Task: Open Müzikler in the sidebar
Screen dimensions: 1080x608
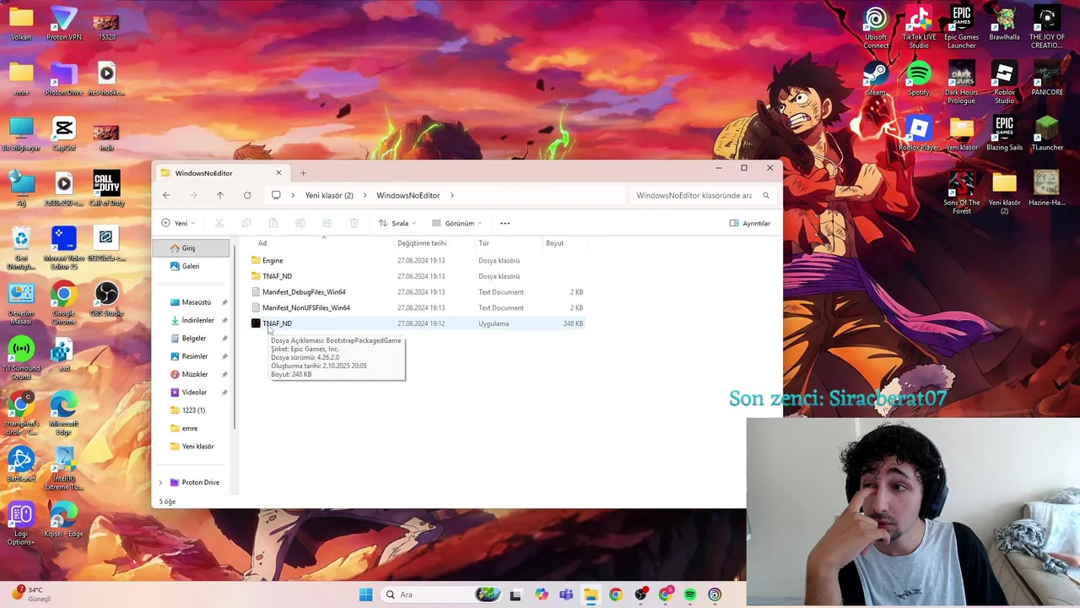Action: coord(195,374)
